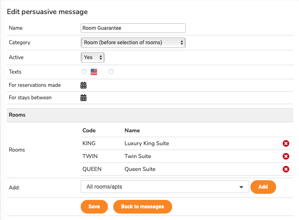Click the Code column header
299x220 pixels.
pyautogui.click(x=89, y=131)
